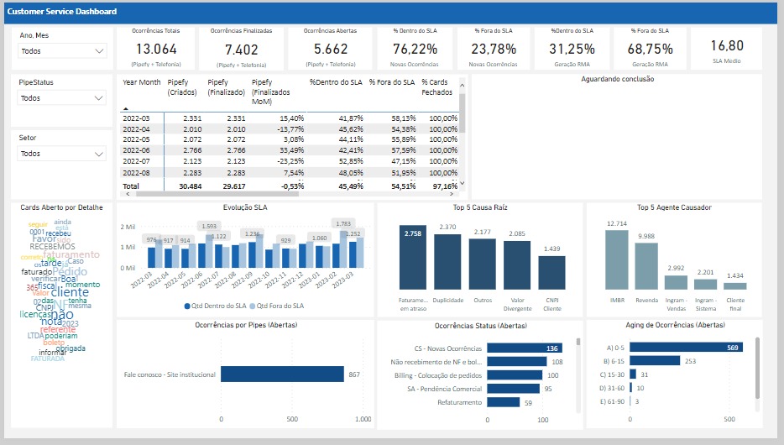
Task: Click the Customer Service Dashboard title
Action: (62, 12)
